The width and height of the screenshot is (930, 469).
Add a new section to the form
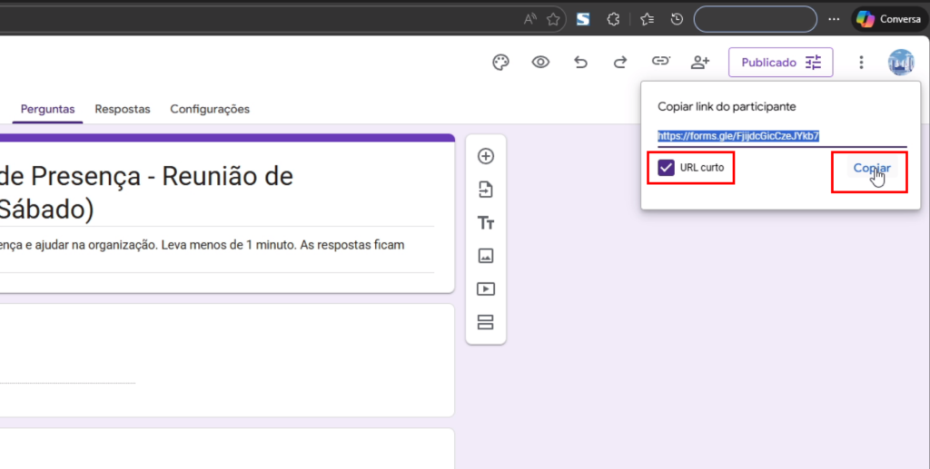pos(486,323)
